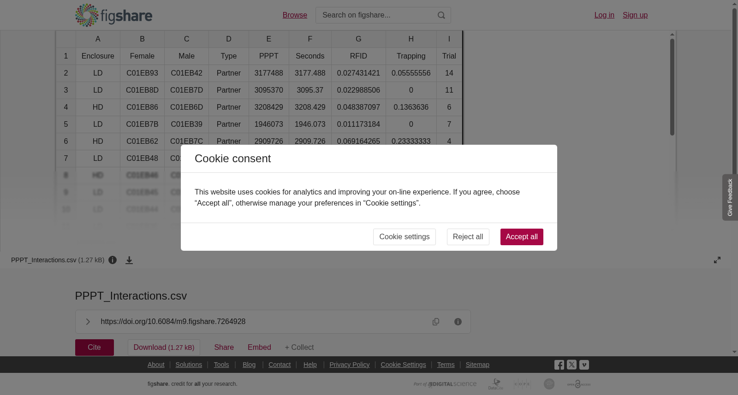This screenshot has width=738, height=395.
Task: Expand the DOI citation chevron
Action: (x=88, y=322)
